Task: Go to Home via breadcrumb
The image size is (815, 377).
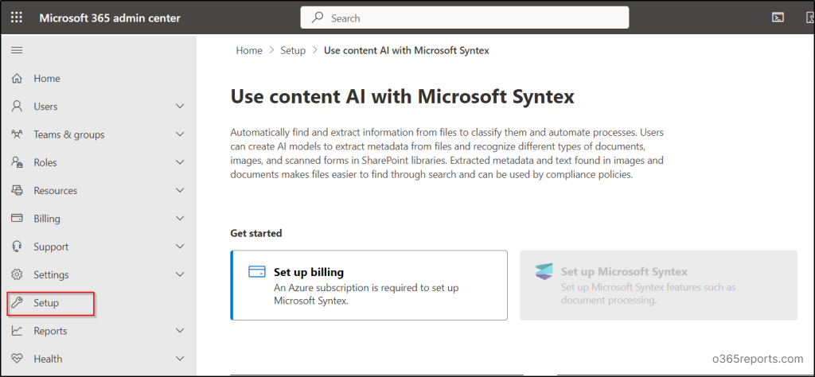Action: click(x=249, y=50)
